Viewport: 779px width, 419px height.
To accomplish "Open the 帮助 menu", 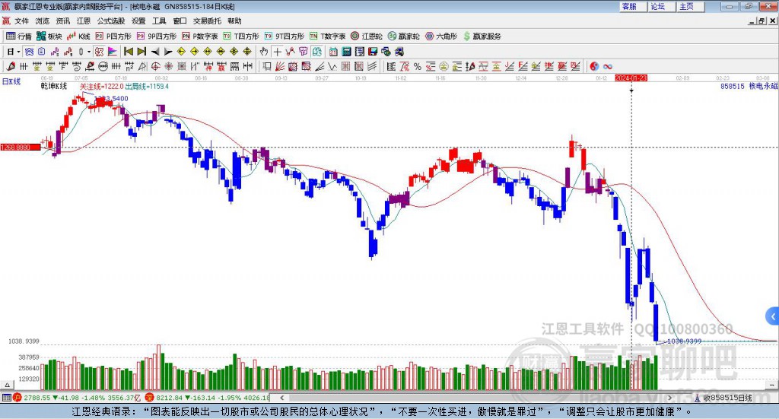I will point(234,21).
